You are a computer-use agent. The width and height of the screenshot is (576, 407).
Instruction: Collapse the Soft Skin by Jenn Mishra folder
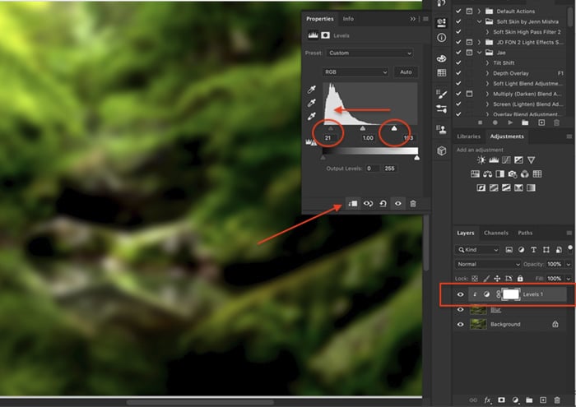[479, 21]
